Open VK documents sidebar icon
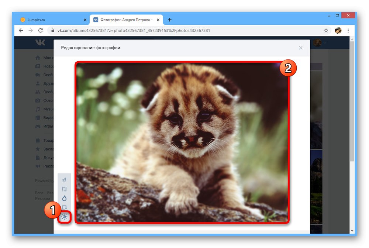369x248 pixels. pyautogui.click(x=38, y=158)
